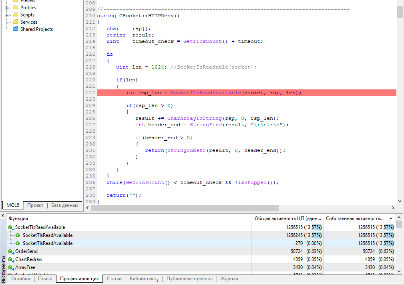Expand the Scripts folder node

(x=6, y=15)
